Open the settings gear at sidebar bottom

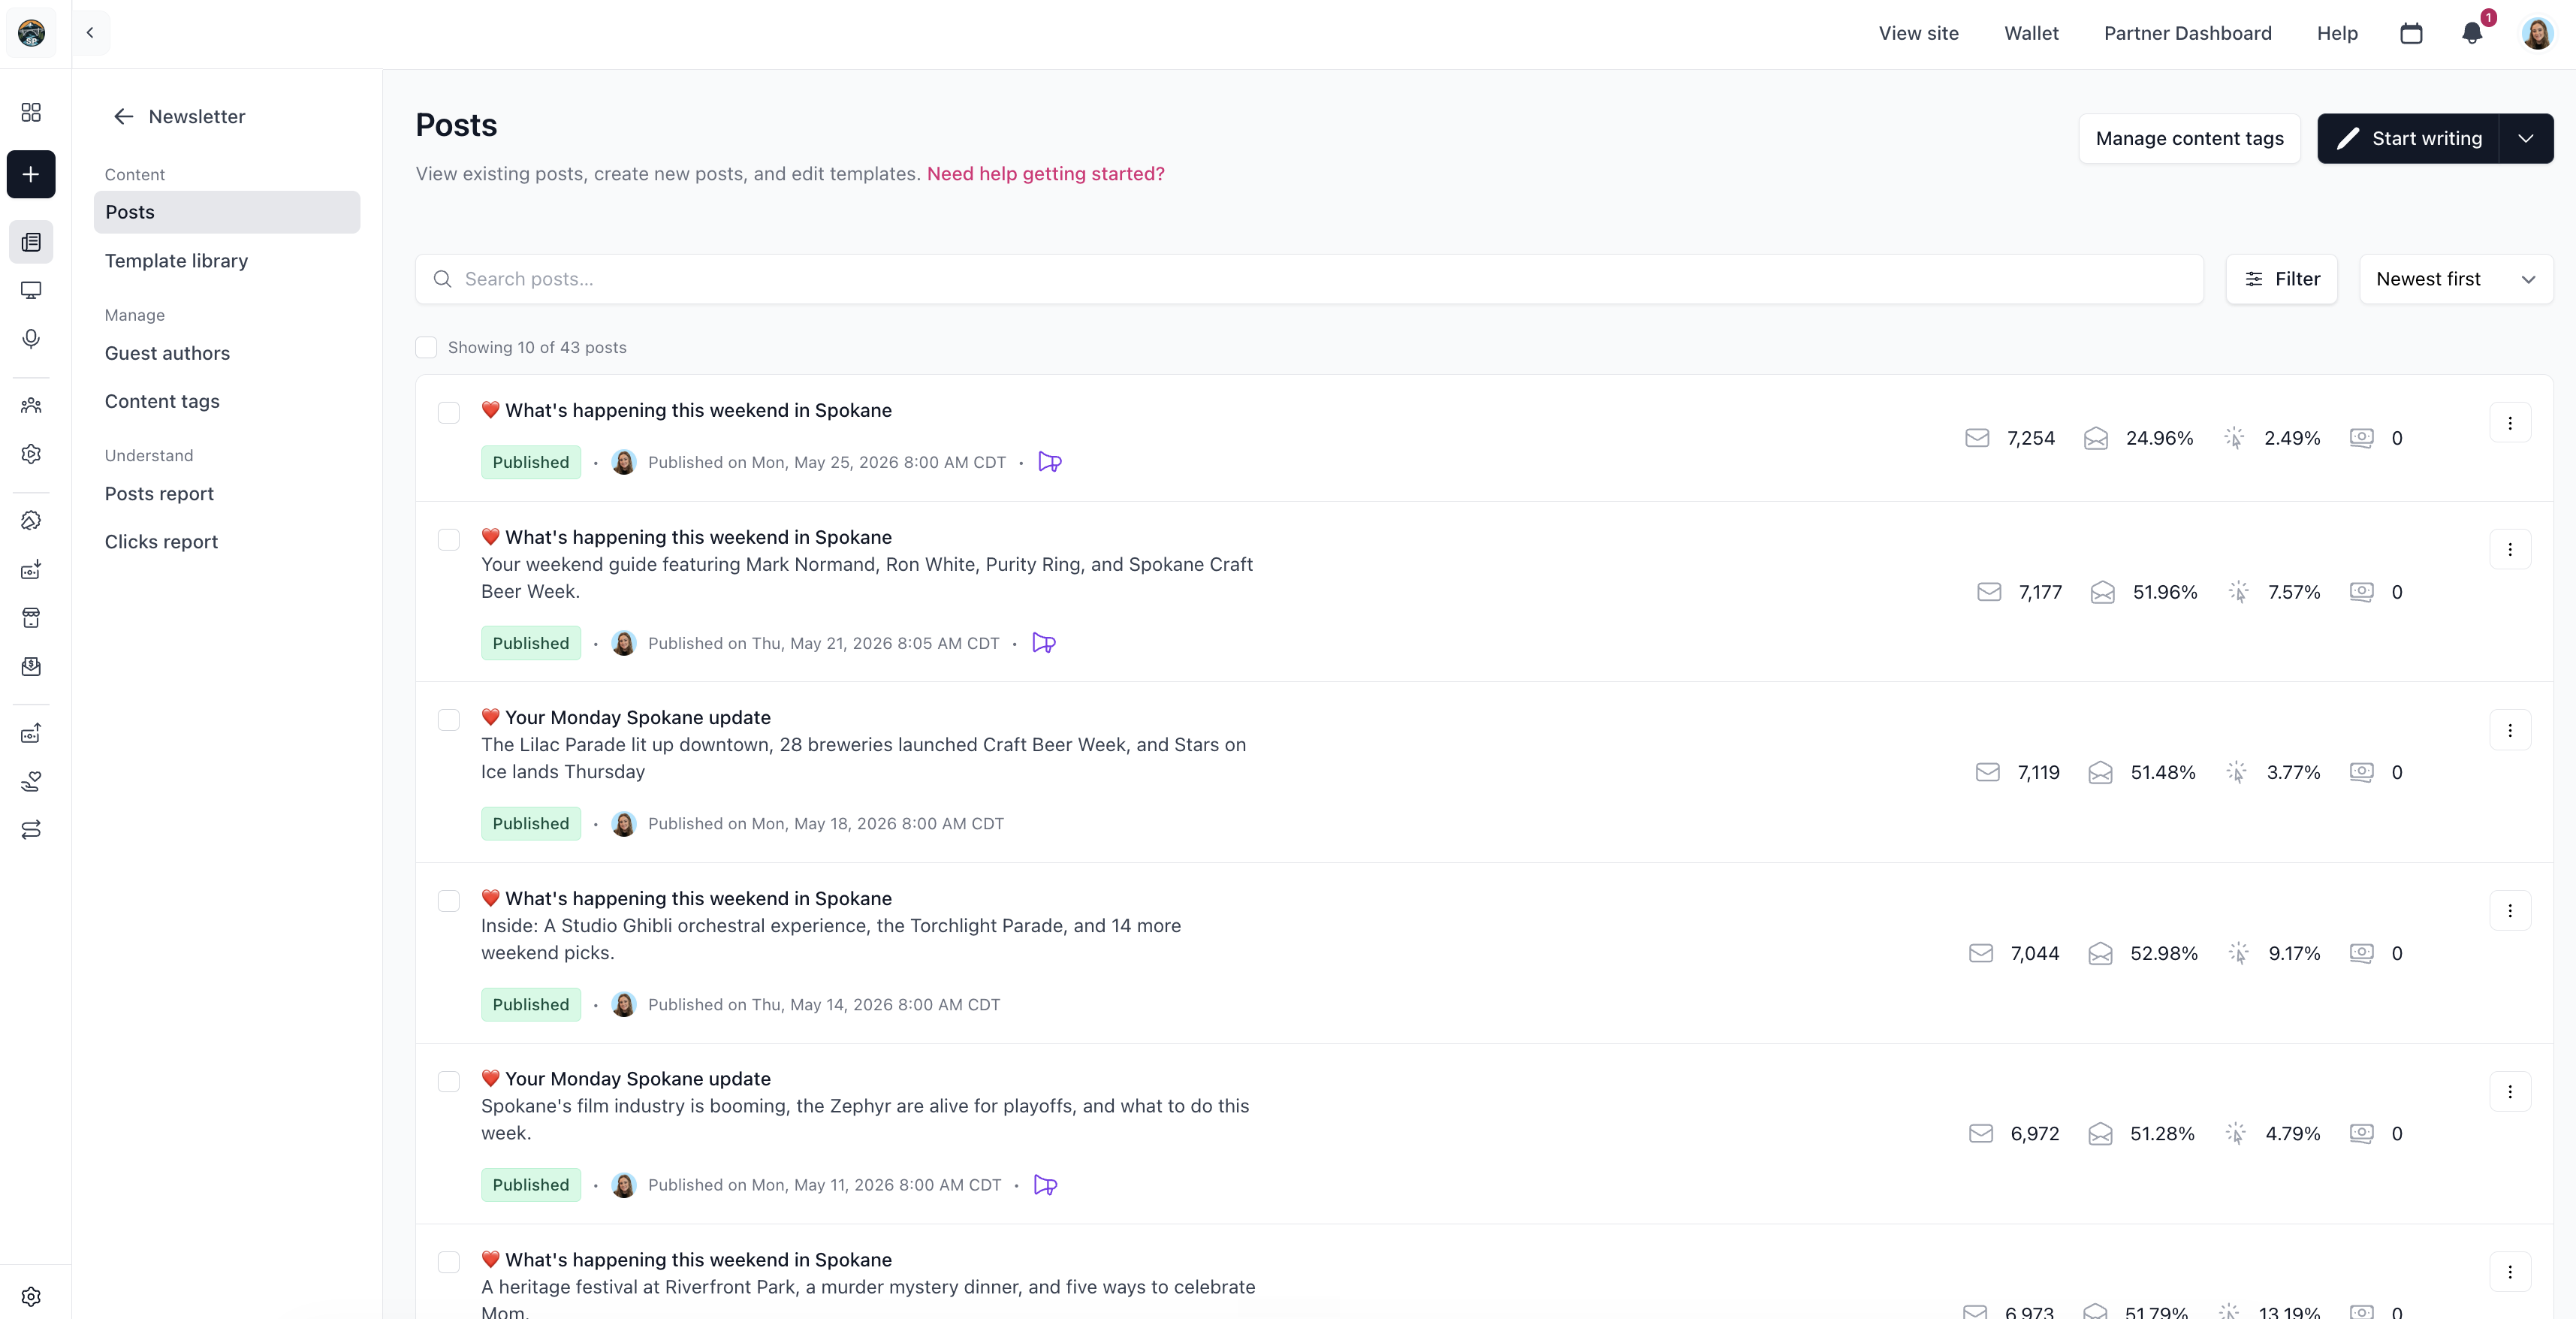[31, 1297]
